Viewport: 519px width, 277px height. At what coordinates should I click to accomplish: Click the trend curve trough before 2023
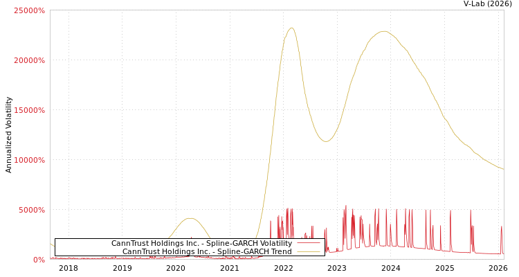coord(326,141)
